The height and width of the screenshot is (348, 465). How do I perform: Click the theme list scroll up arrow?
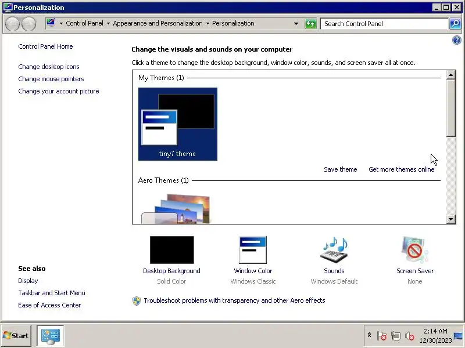(x=451, y=75)
